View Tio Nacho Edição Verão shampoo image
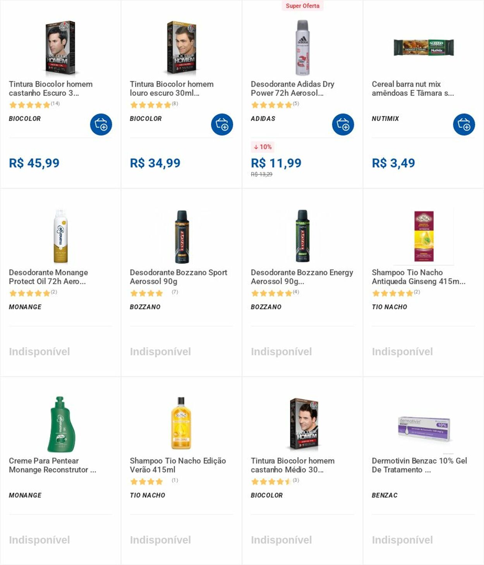The image size is (484, 565). click(x=181, y=423)
